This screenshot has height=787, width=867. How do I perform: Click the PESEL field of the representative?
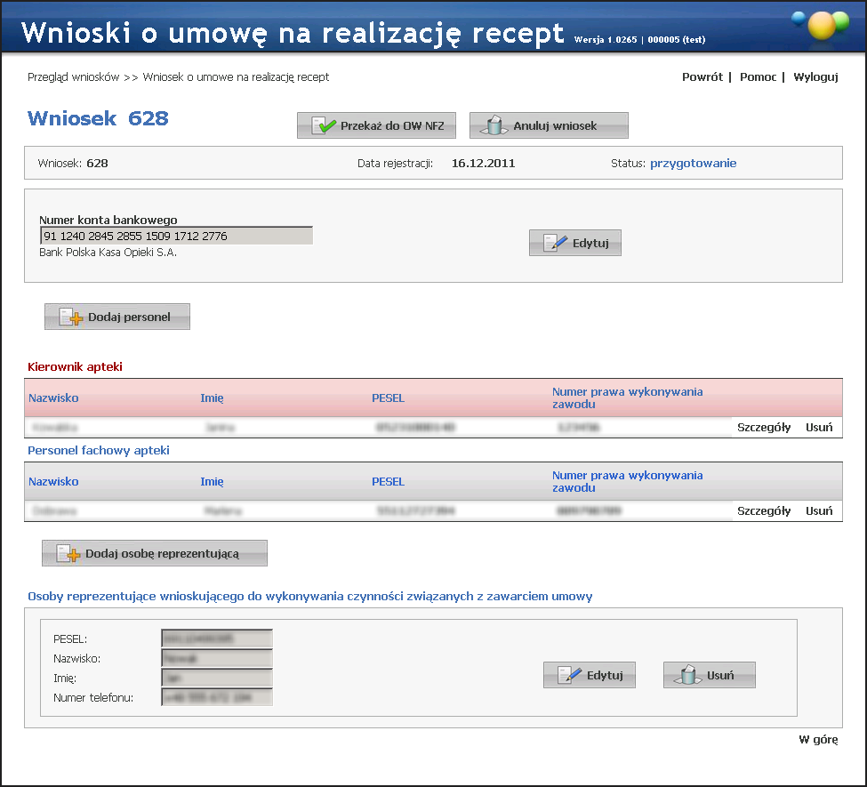(216, 638)
